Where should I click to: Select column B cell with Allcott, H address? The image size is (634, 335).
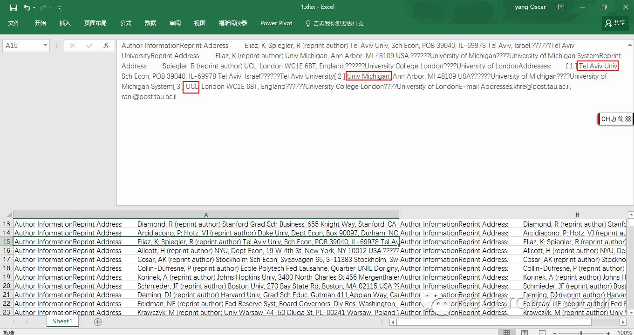(513, 251)
